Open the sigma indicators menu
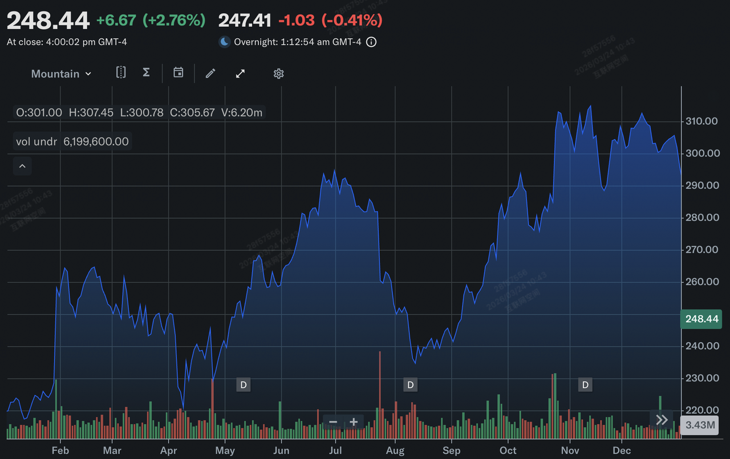The width and height of the screenshot is (730, 459). coord(146,72)
